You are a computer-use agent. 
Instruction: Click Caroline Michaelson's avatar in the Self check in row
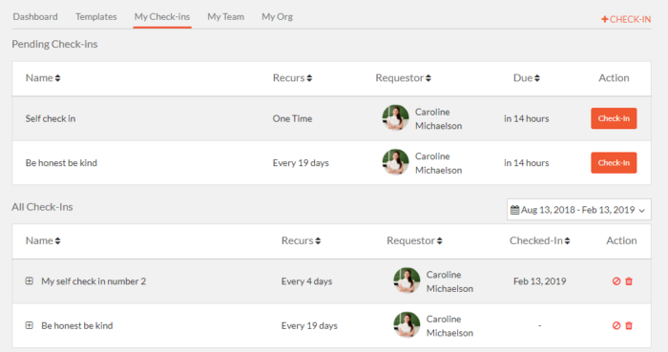[395, 118]
